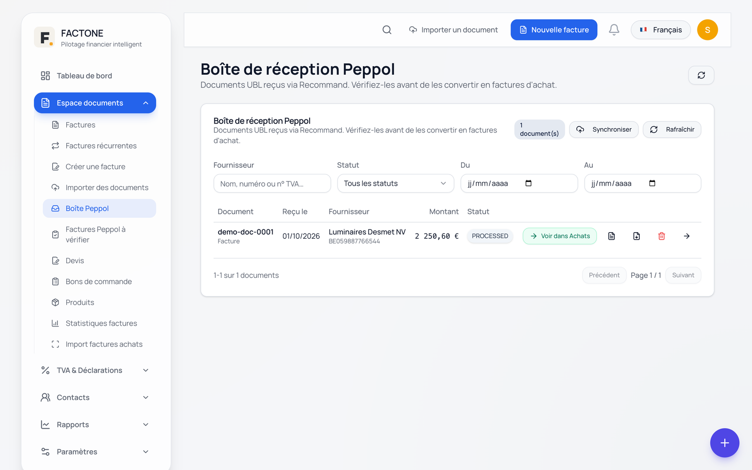Open the Tous les statuts dropdown
Screen dimensions: 752x470
(396, 183)
